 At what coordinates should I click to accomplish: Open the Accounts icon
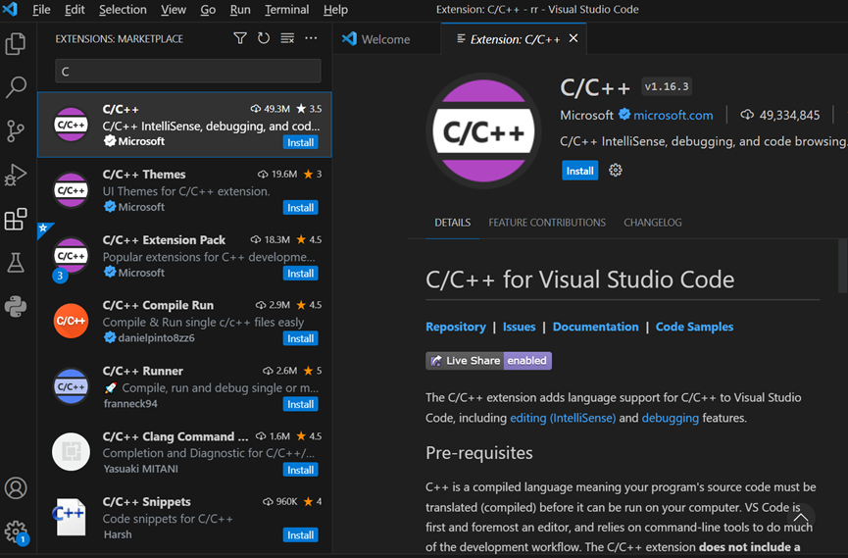[x=16, y=488]
